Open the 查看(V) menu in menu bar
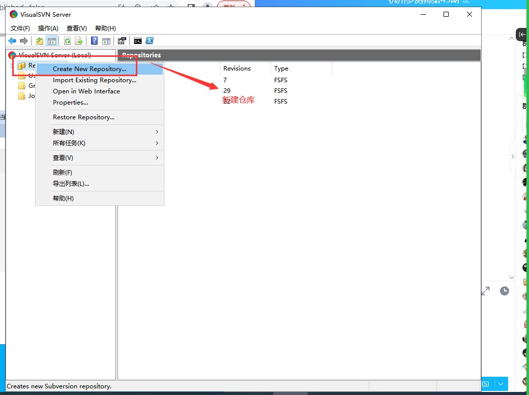 coord(77,28)
